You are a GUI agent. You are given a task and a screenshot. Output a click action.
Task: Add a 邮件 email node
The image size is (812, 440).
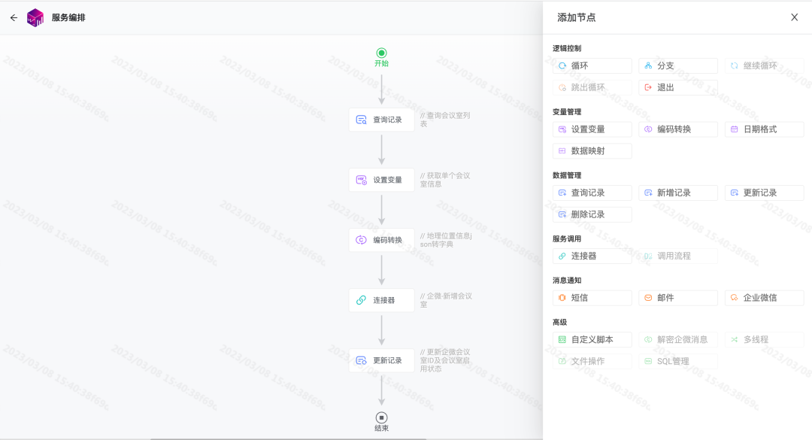(678, 298)
